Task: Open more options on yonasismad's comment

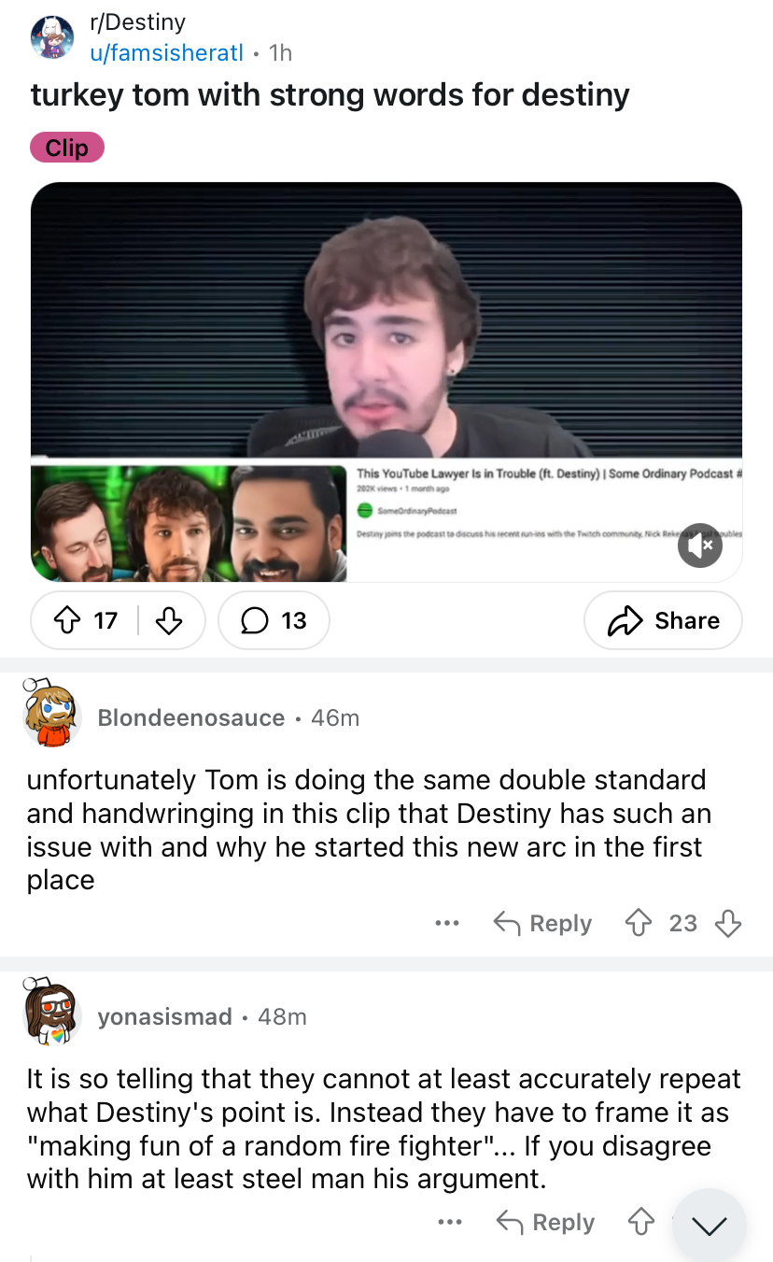Action: pyautogui.click(x=449, y=1222)
